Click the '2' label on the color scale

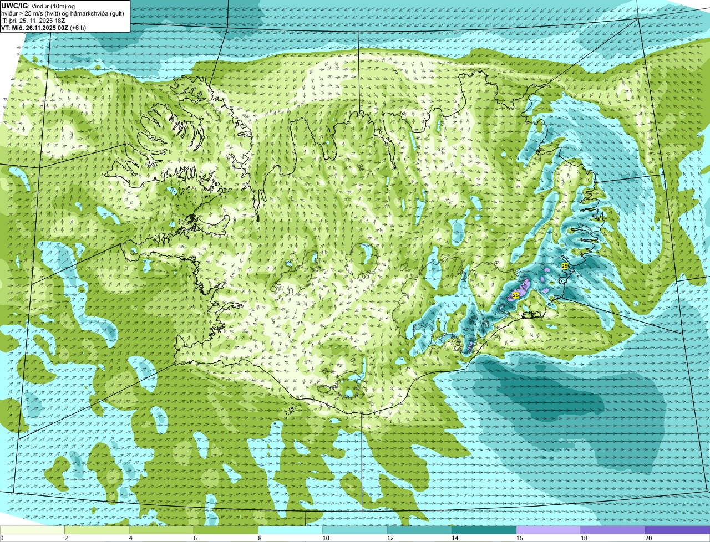[66, 538]
